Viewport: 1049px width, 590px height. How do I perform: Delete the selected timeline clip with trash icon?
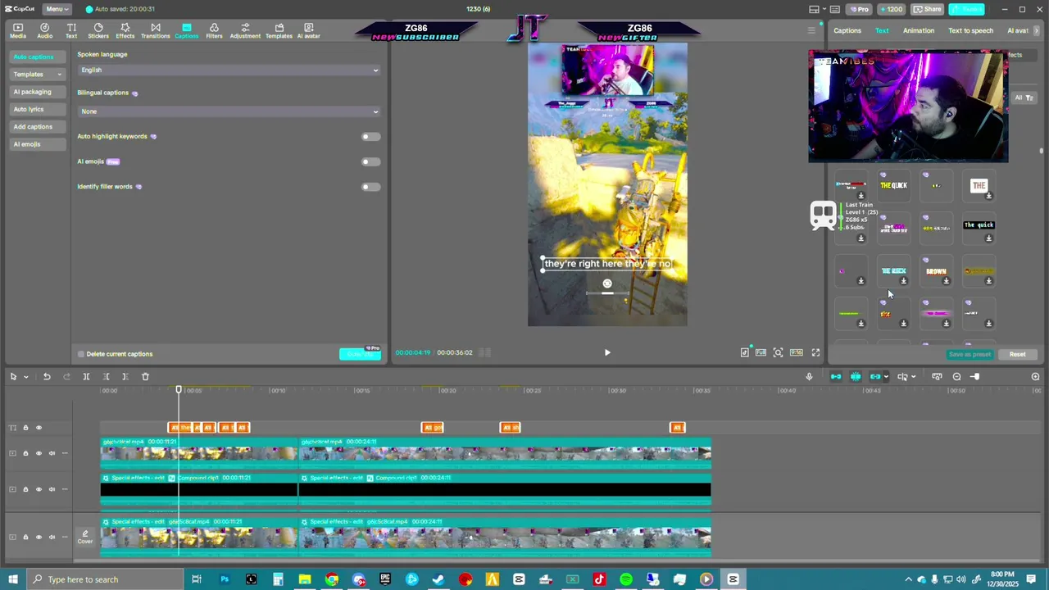pyautogui.click(x=145, y=376)
